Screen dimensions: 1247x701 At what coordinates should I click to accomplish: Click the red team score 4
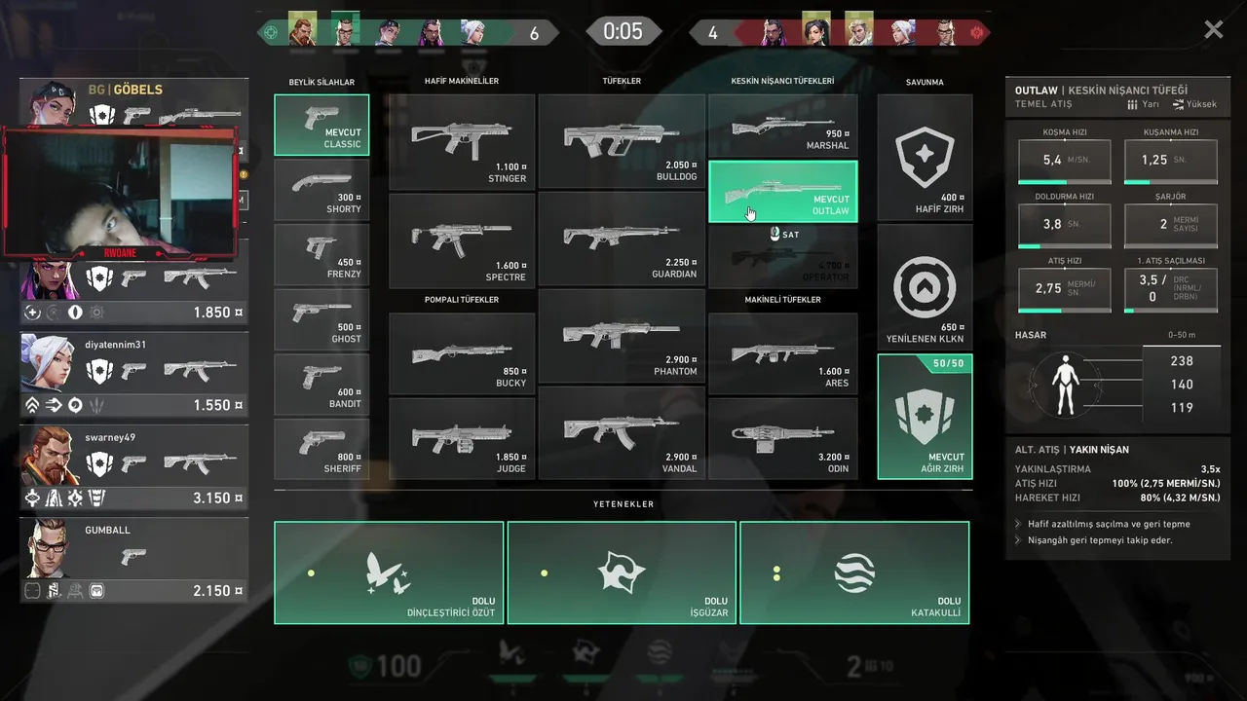(x=712, y=33)
